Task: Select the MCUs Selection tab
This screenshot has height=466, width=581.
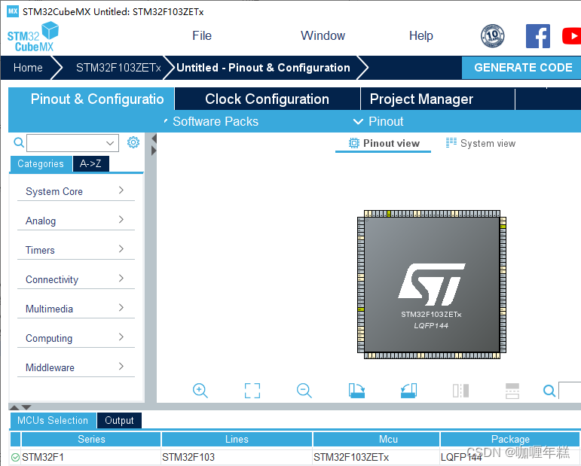Action: (53, 421)
